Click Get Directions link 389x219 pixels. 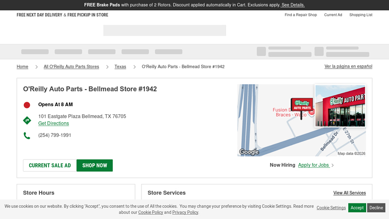click(53, 124)
